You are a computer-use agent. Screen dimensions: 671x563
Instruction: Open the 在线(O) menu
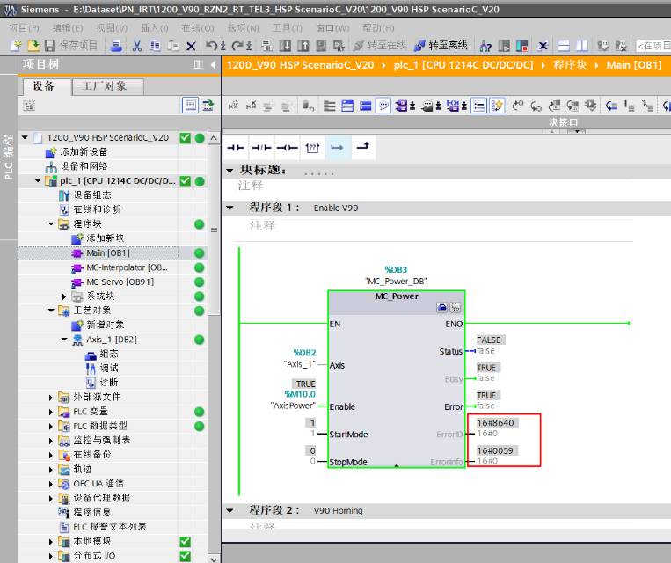pyautogui.click(x=198, y=28)
